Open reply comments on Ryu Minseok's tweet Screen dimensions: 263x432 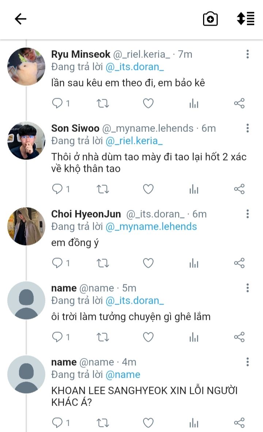pos(58,104)
